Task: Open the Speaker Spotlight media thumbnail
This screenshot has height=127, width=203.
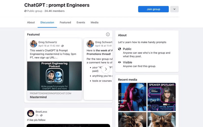Action: point(162,97)
